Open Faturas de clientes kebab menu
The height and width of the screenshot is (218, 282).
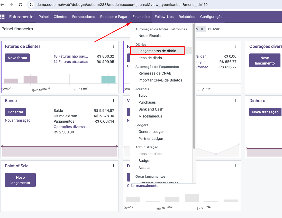pos(113,46)
